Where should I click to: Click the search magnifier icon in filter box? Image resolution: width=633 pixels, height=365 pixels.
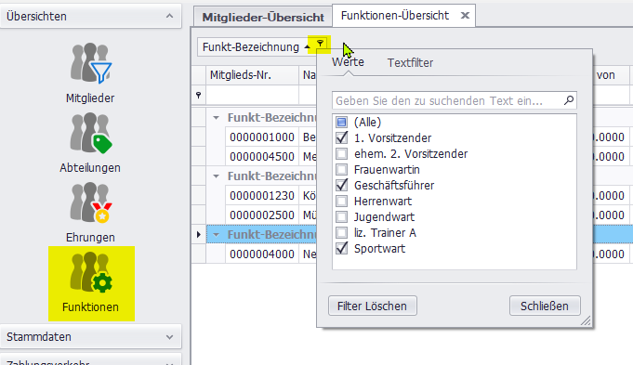[569, 100]
